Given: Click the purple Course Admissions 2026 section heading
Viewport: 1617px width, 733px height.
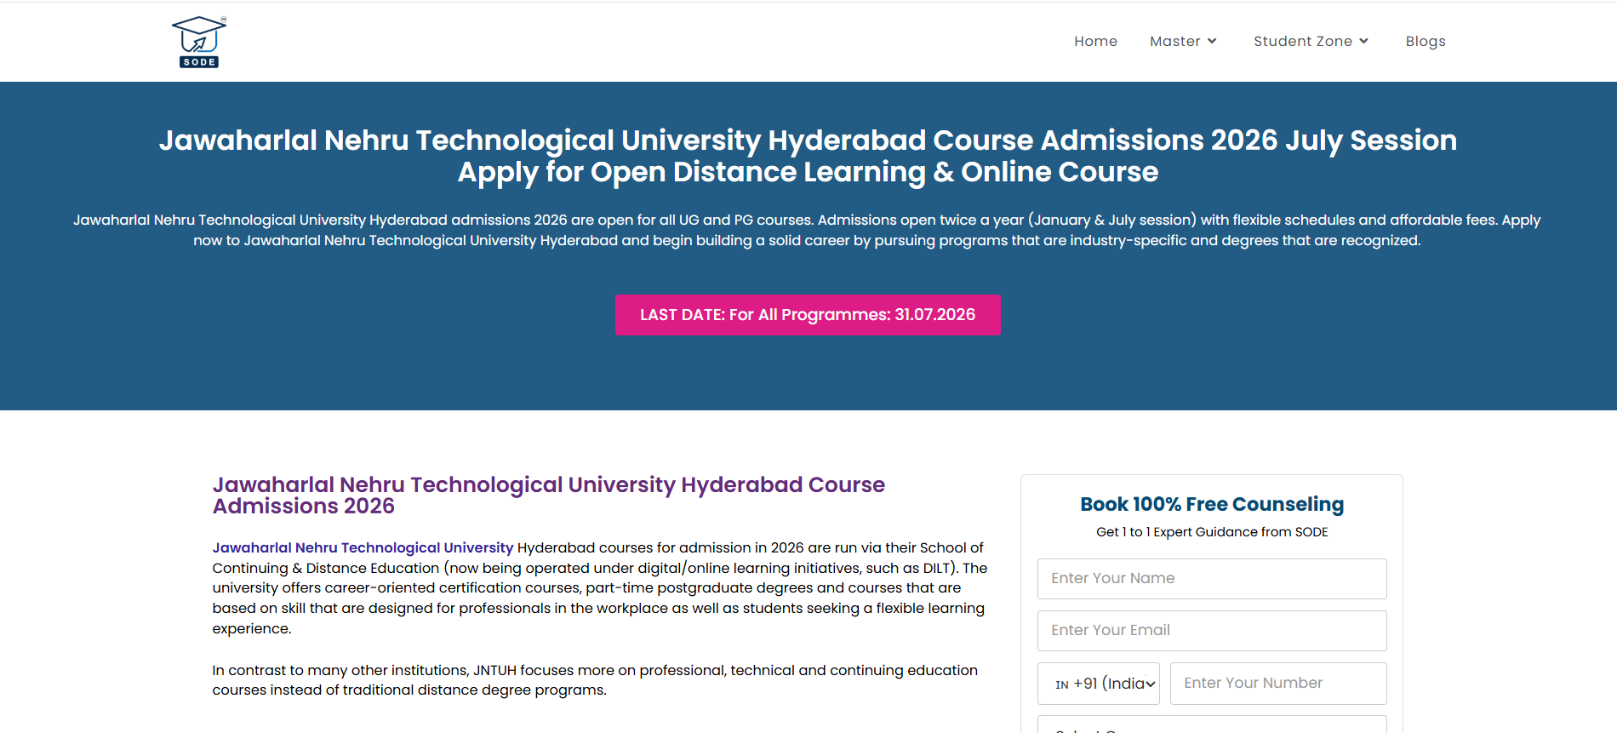Looking at the screenshot, I should tap(549, 495).
